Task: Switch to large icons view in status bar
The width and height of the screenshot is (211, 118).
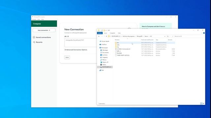Action: (x=203, y=104)
